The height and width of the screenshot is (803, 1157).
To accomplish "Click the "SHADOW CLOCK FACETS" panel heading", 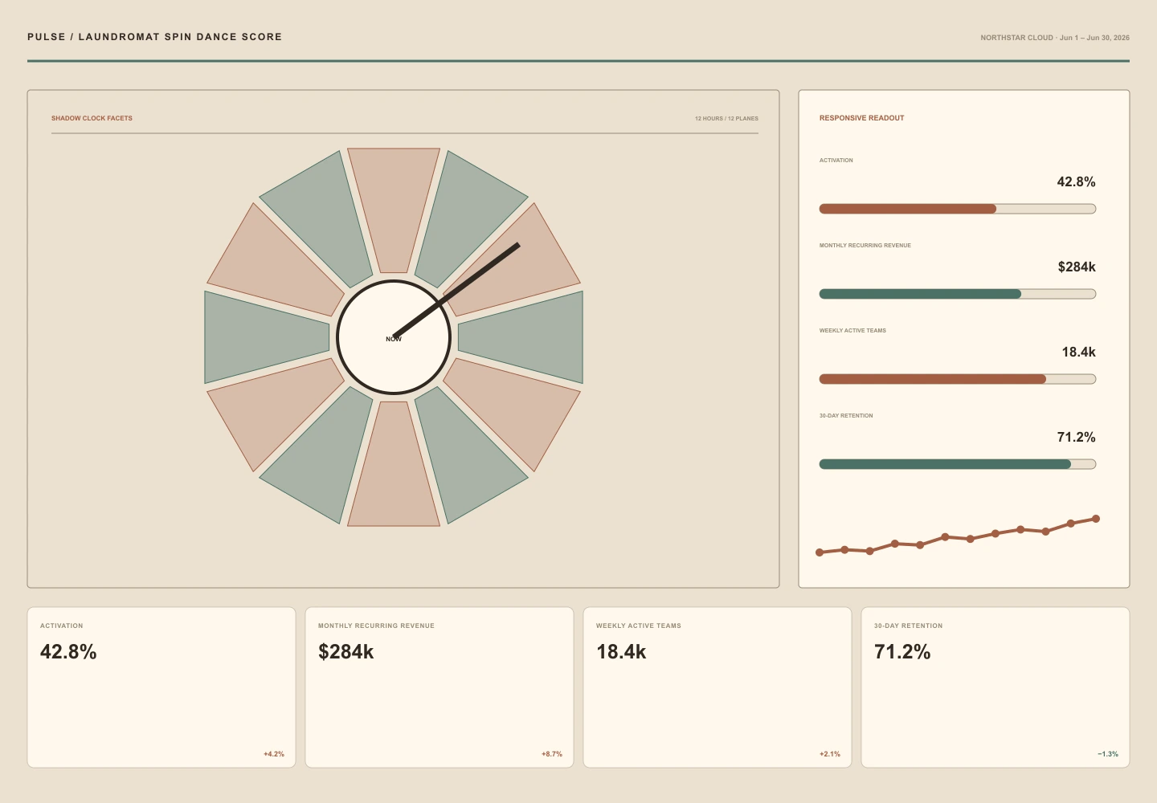I will pyautogui.click(x=92, y=118).
